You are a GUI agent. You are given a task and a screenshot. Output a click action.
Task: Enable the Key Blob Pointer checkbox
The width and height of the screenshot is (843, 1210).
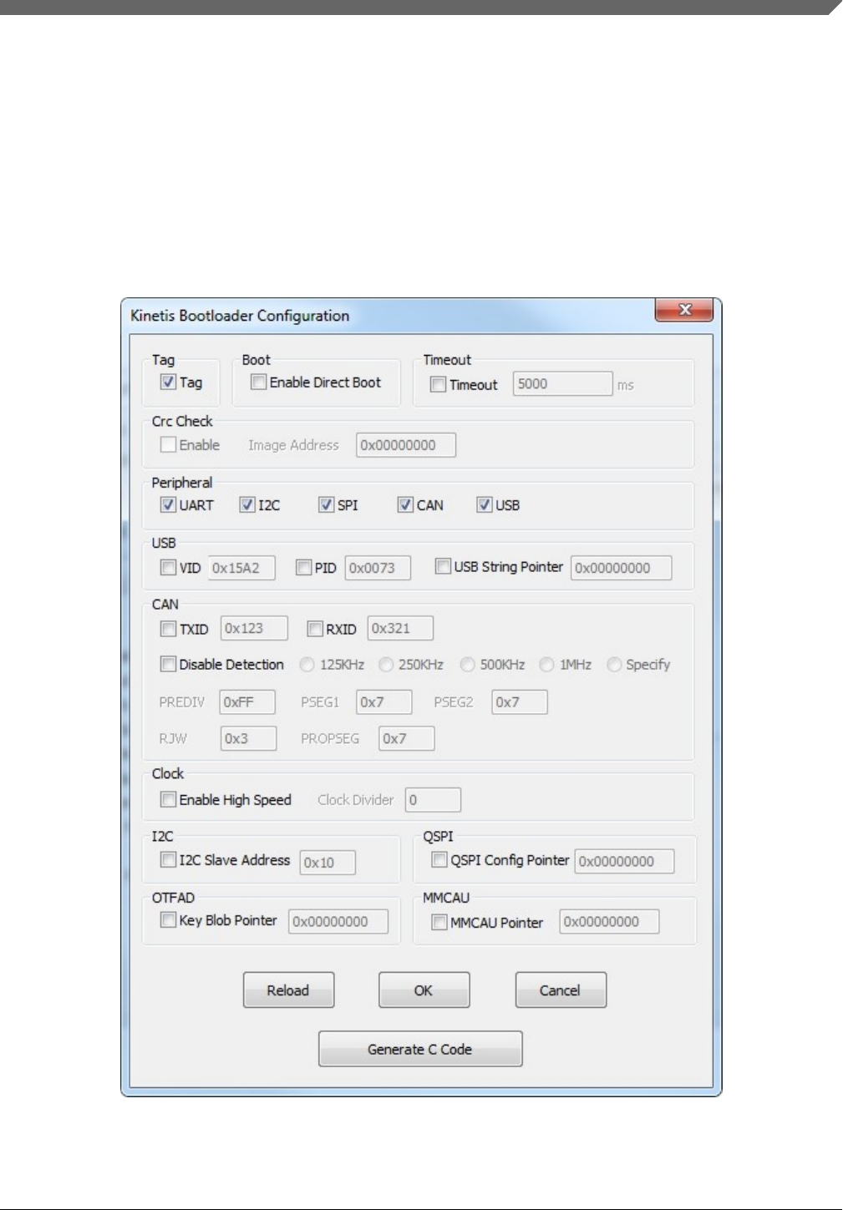(x=168, y=920)
